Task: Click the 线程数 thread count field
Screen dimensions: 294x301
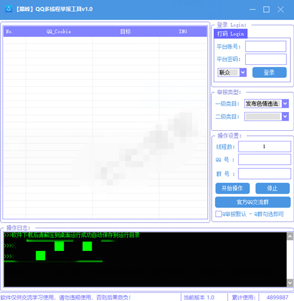Action: (x=265, y=146)
